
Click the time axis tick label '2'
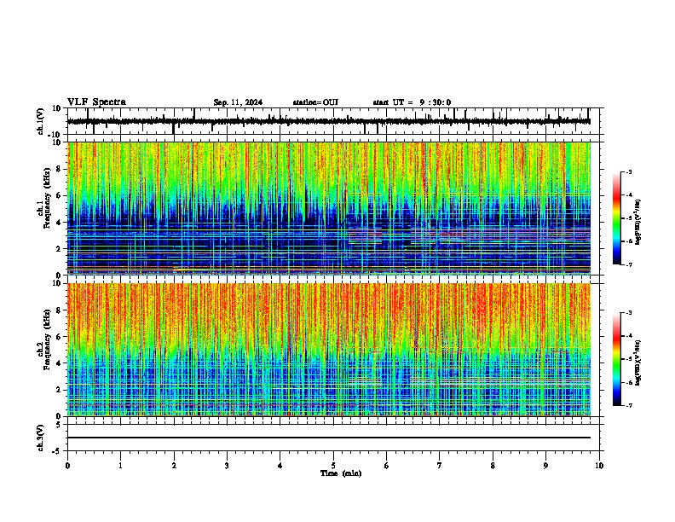tap(174, 466)
